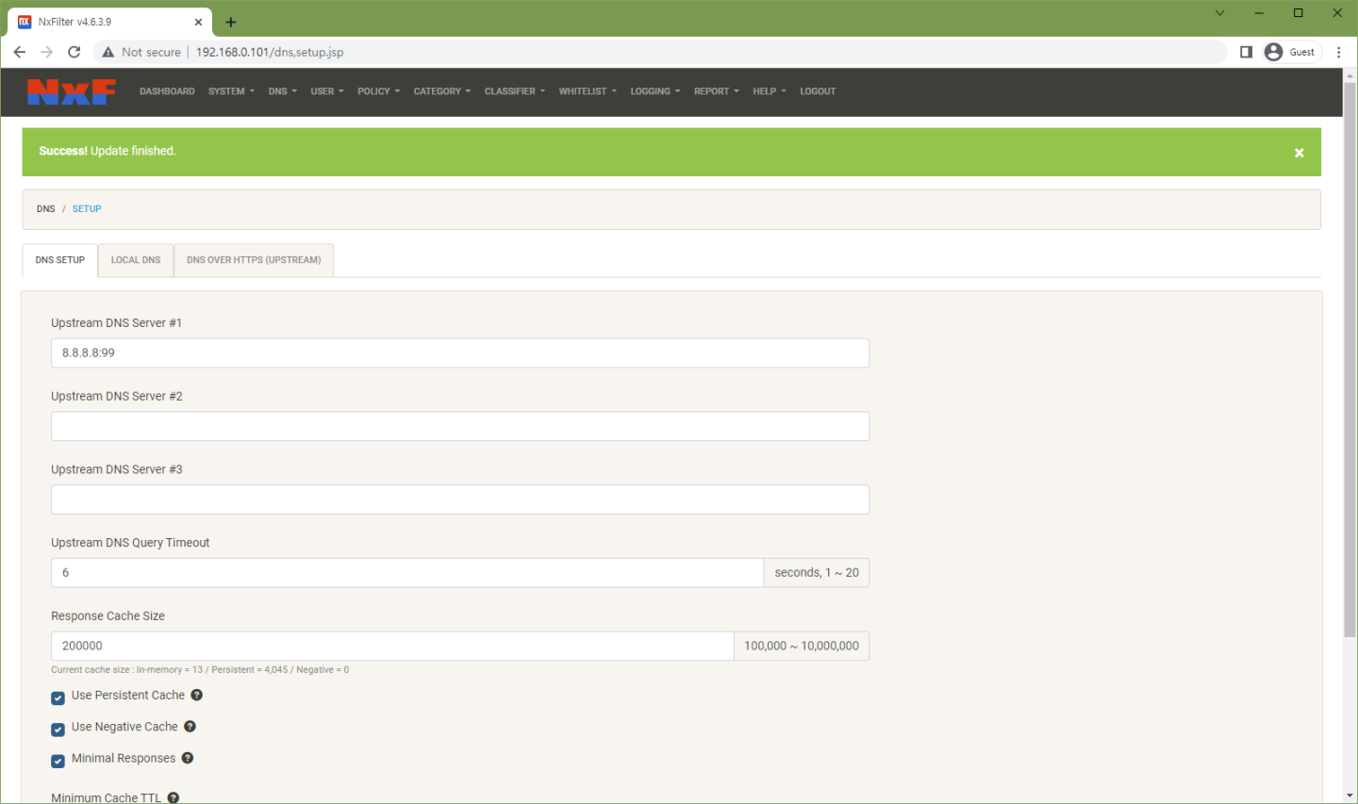1358x804 pixels.
Task: Toggle the Use Persistent Cache checkbox
Action: click(58, 697)
